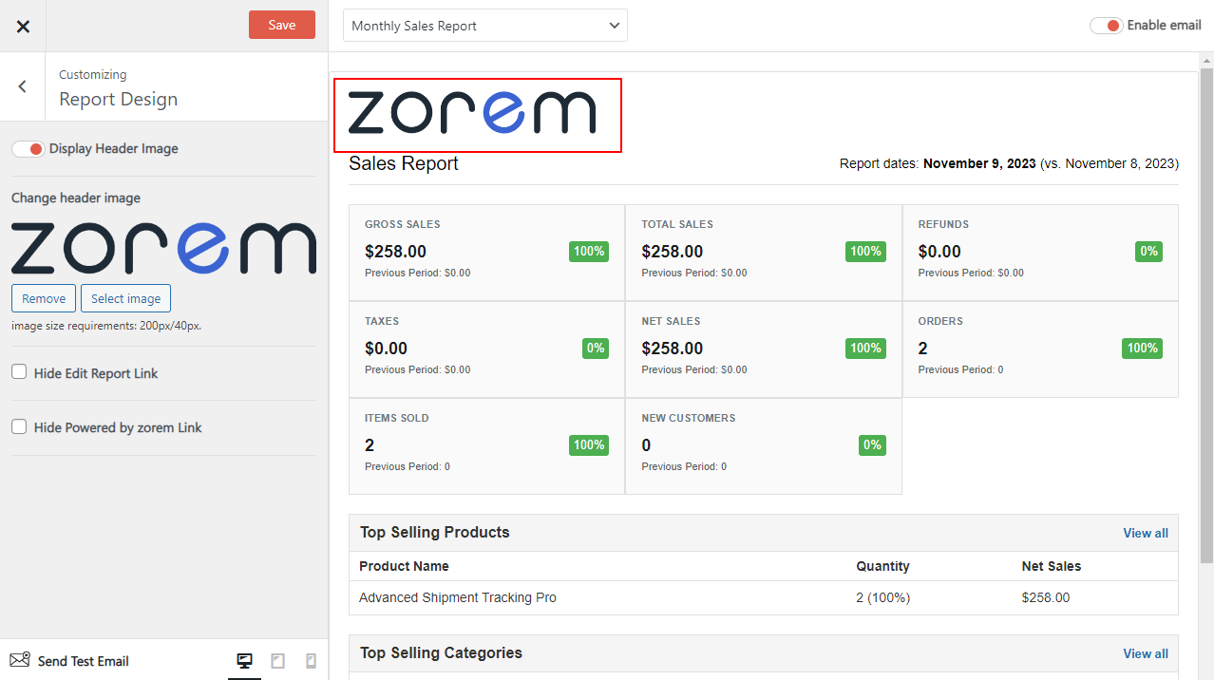Open the Monthly Sales Report dropdown
Screen dimensions: 1214x680
click(x=484, y=25)
